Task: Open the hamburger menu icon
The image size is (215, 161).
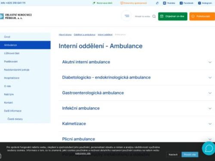Action: click(127, 16)
